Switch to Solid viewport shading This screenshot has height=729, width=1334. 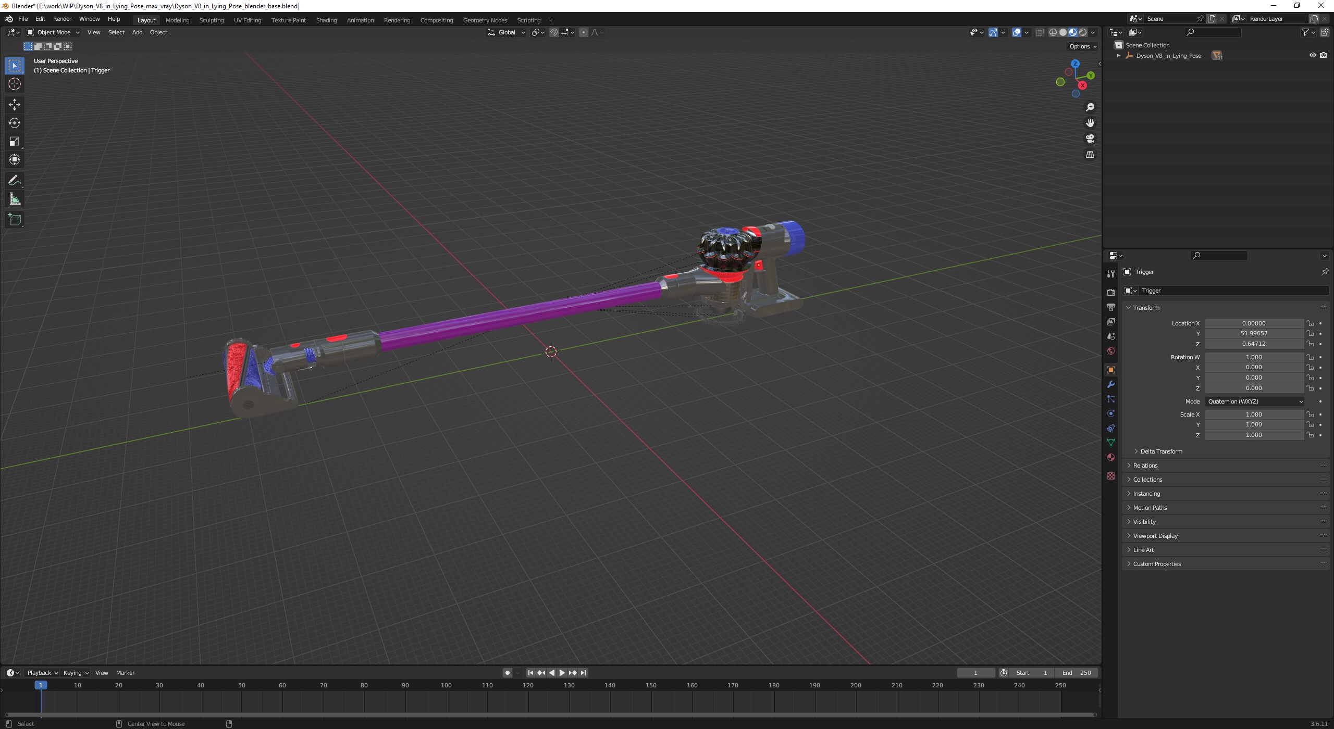(x=1063, y=32)
